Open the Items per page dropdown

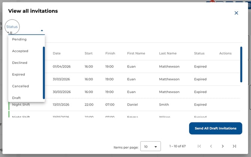pos(150,146)
